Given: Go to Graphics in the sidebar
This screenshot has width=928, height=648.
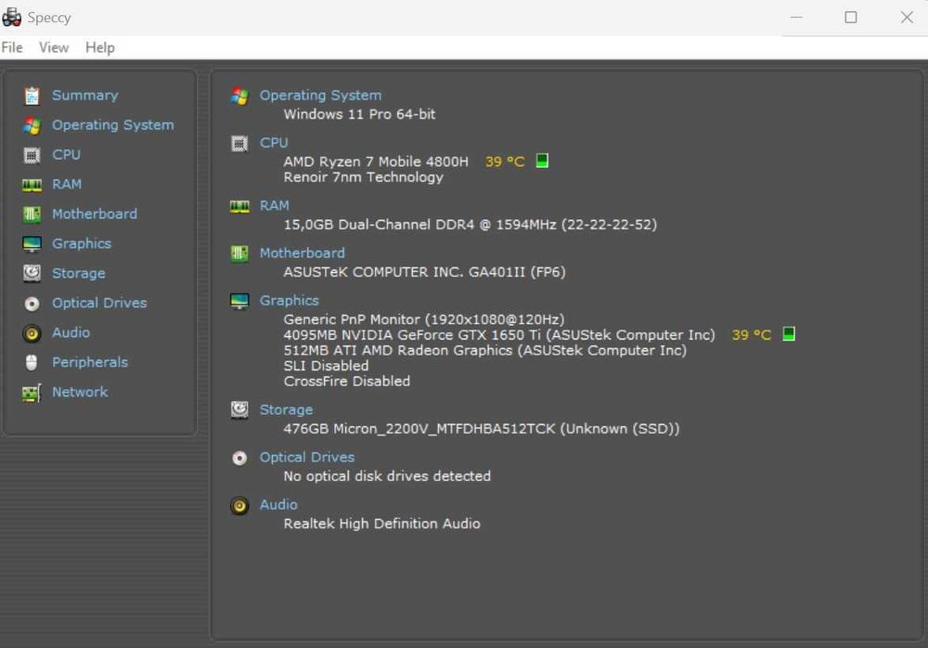Looking at the screenshot, I should point(82,243).
